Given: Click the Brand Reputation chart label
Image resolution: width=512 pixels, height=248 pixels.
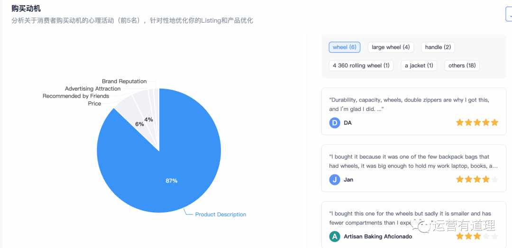Looking at the screenshot, I should click(x=124, y=82).
